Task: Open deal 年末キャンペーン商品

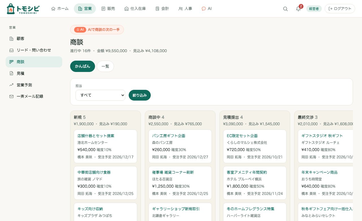Action: pos(320,172)
